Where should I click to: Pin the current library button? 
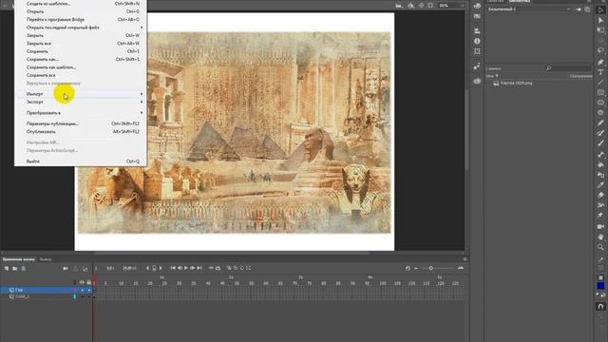click(x=579, y=9)
